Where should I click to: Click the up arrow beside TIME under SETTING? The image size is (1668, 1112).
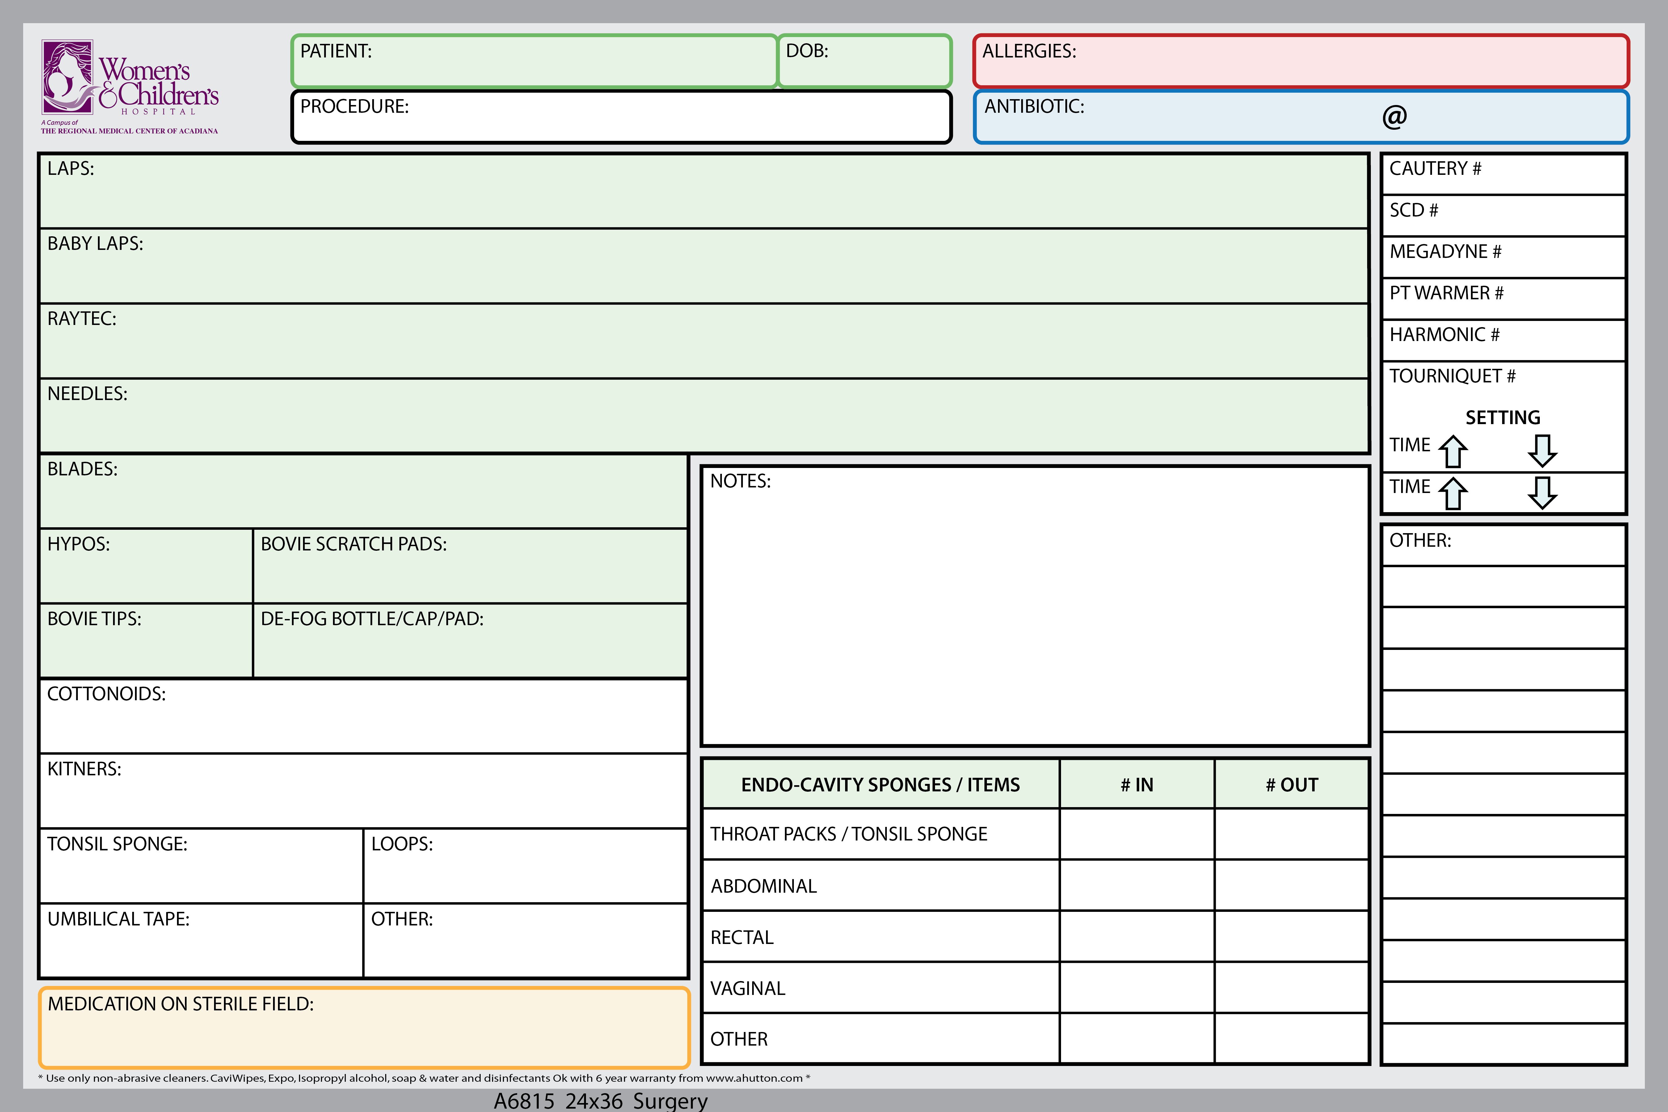pyautogui.click(x=1453, y=451)
